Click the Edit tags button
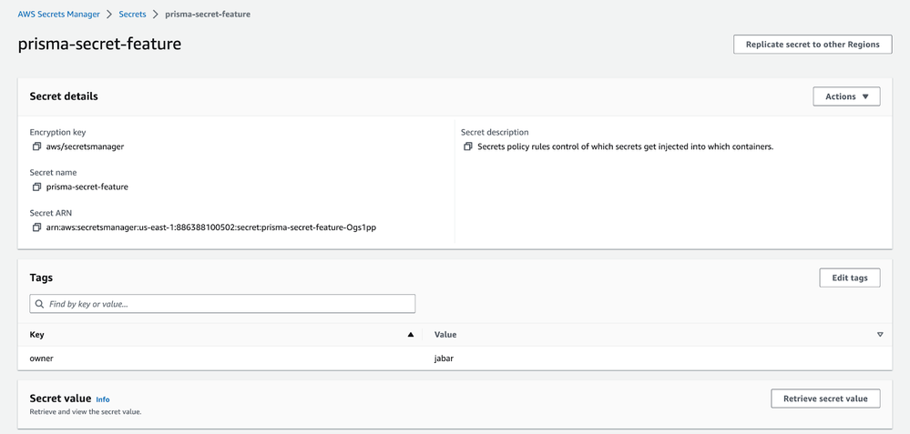The image size is (910, 434). point(849,278)
